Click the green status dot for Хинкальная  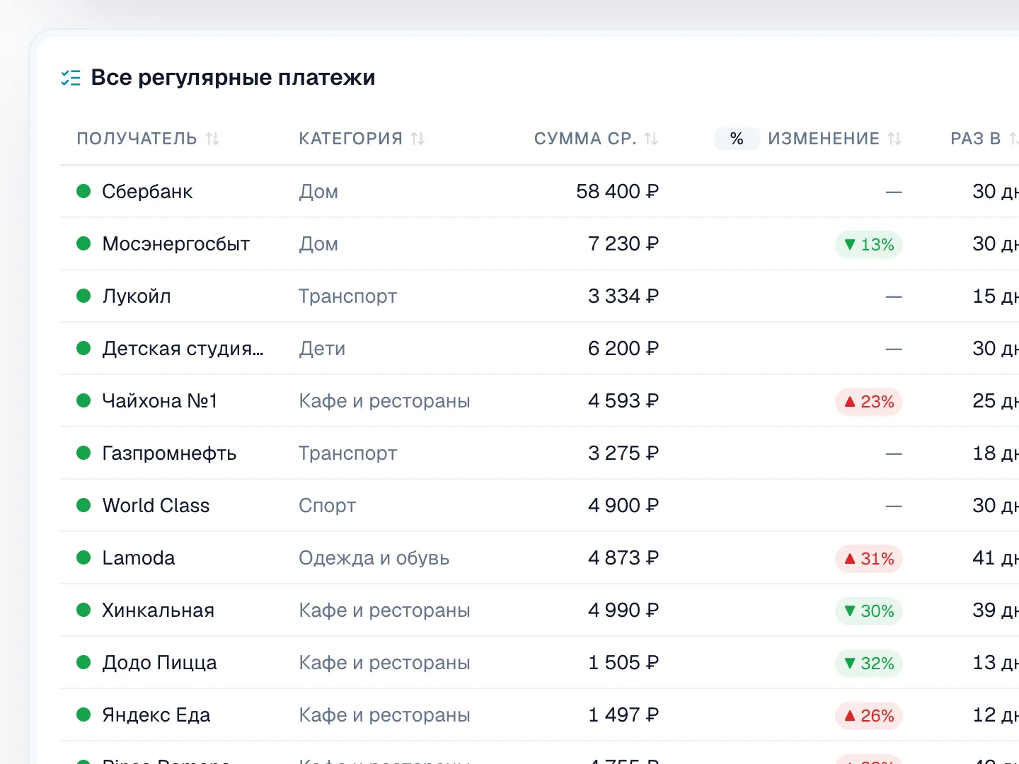pos(84,610)
